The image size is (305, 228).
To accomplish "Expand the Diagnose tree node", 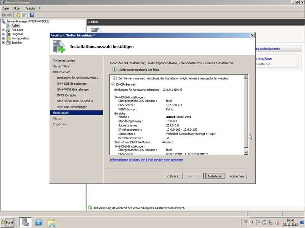I will (3, 34).
